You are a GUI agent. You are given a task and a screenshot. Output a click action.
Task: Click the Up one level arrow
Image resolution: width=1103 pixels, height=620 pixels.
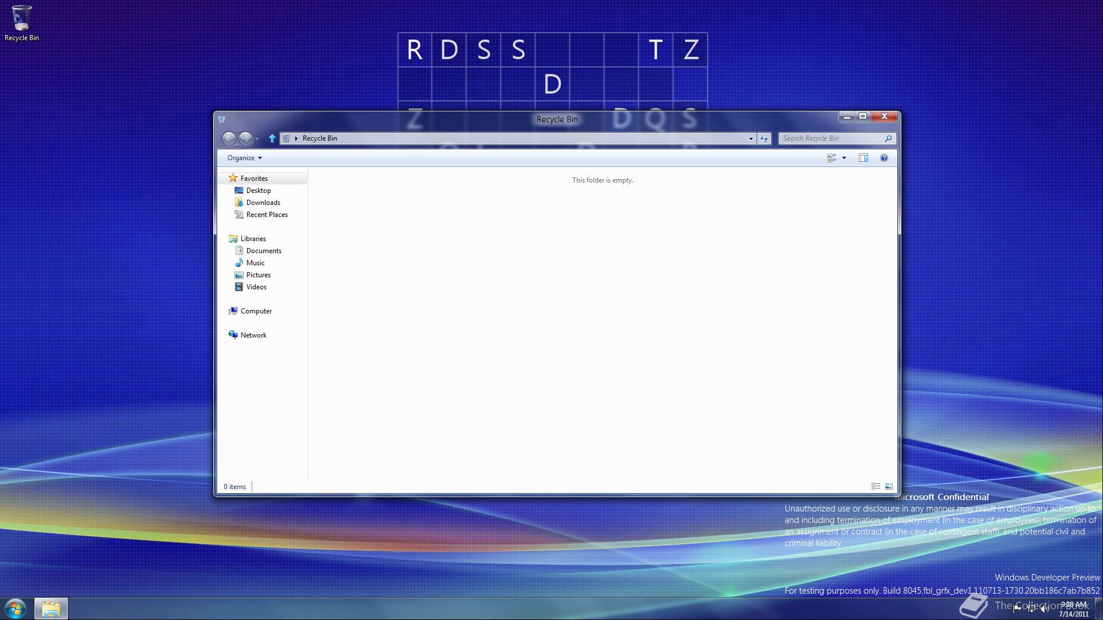coord(272,138)
